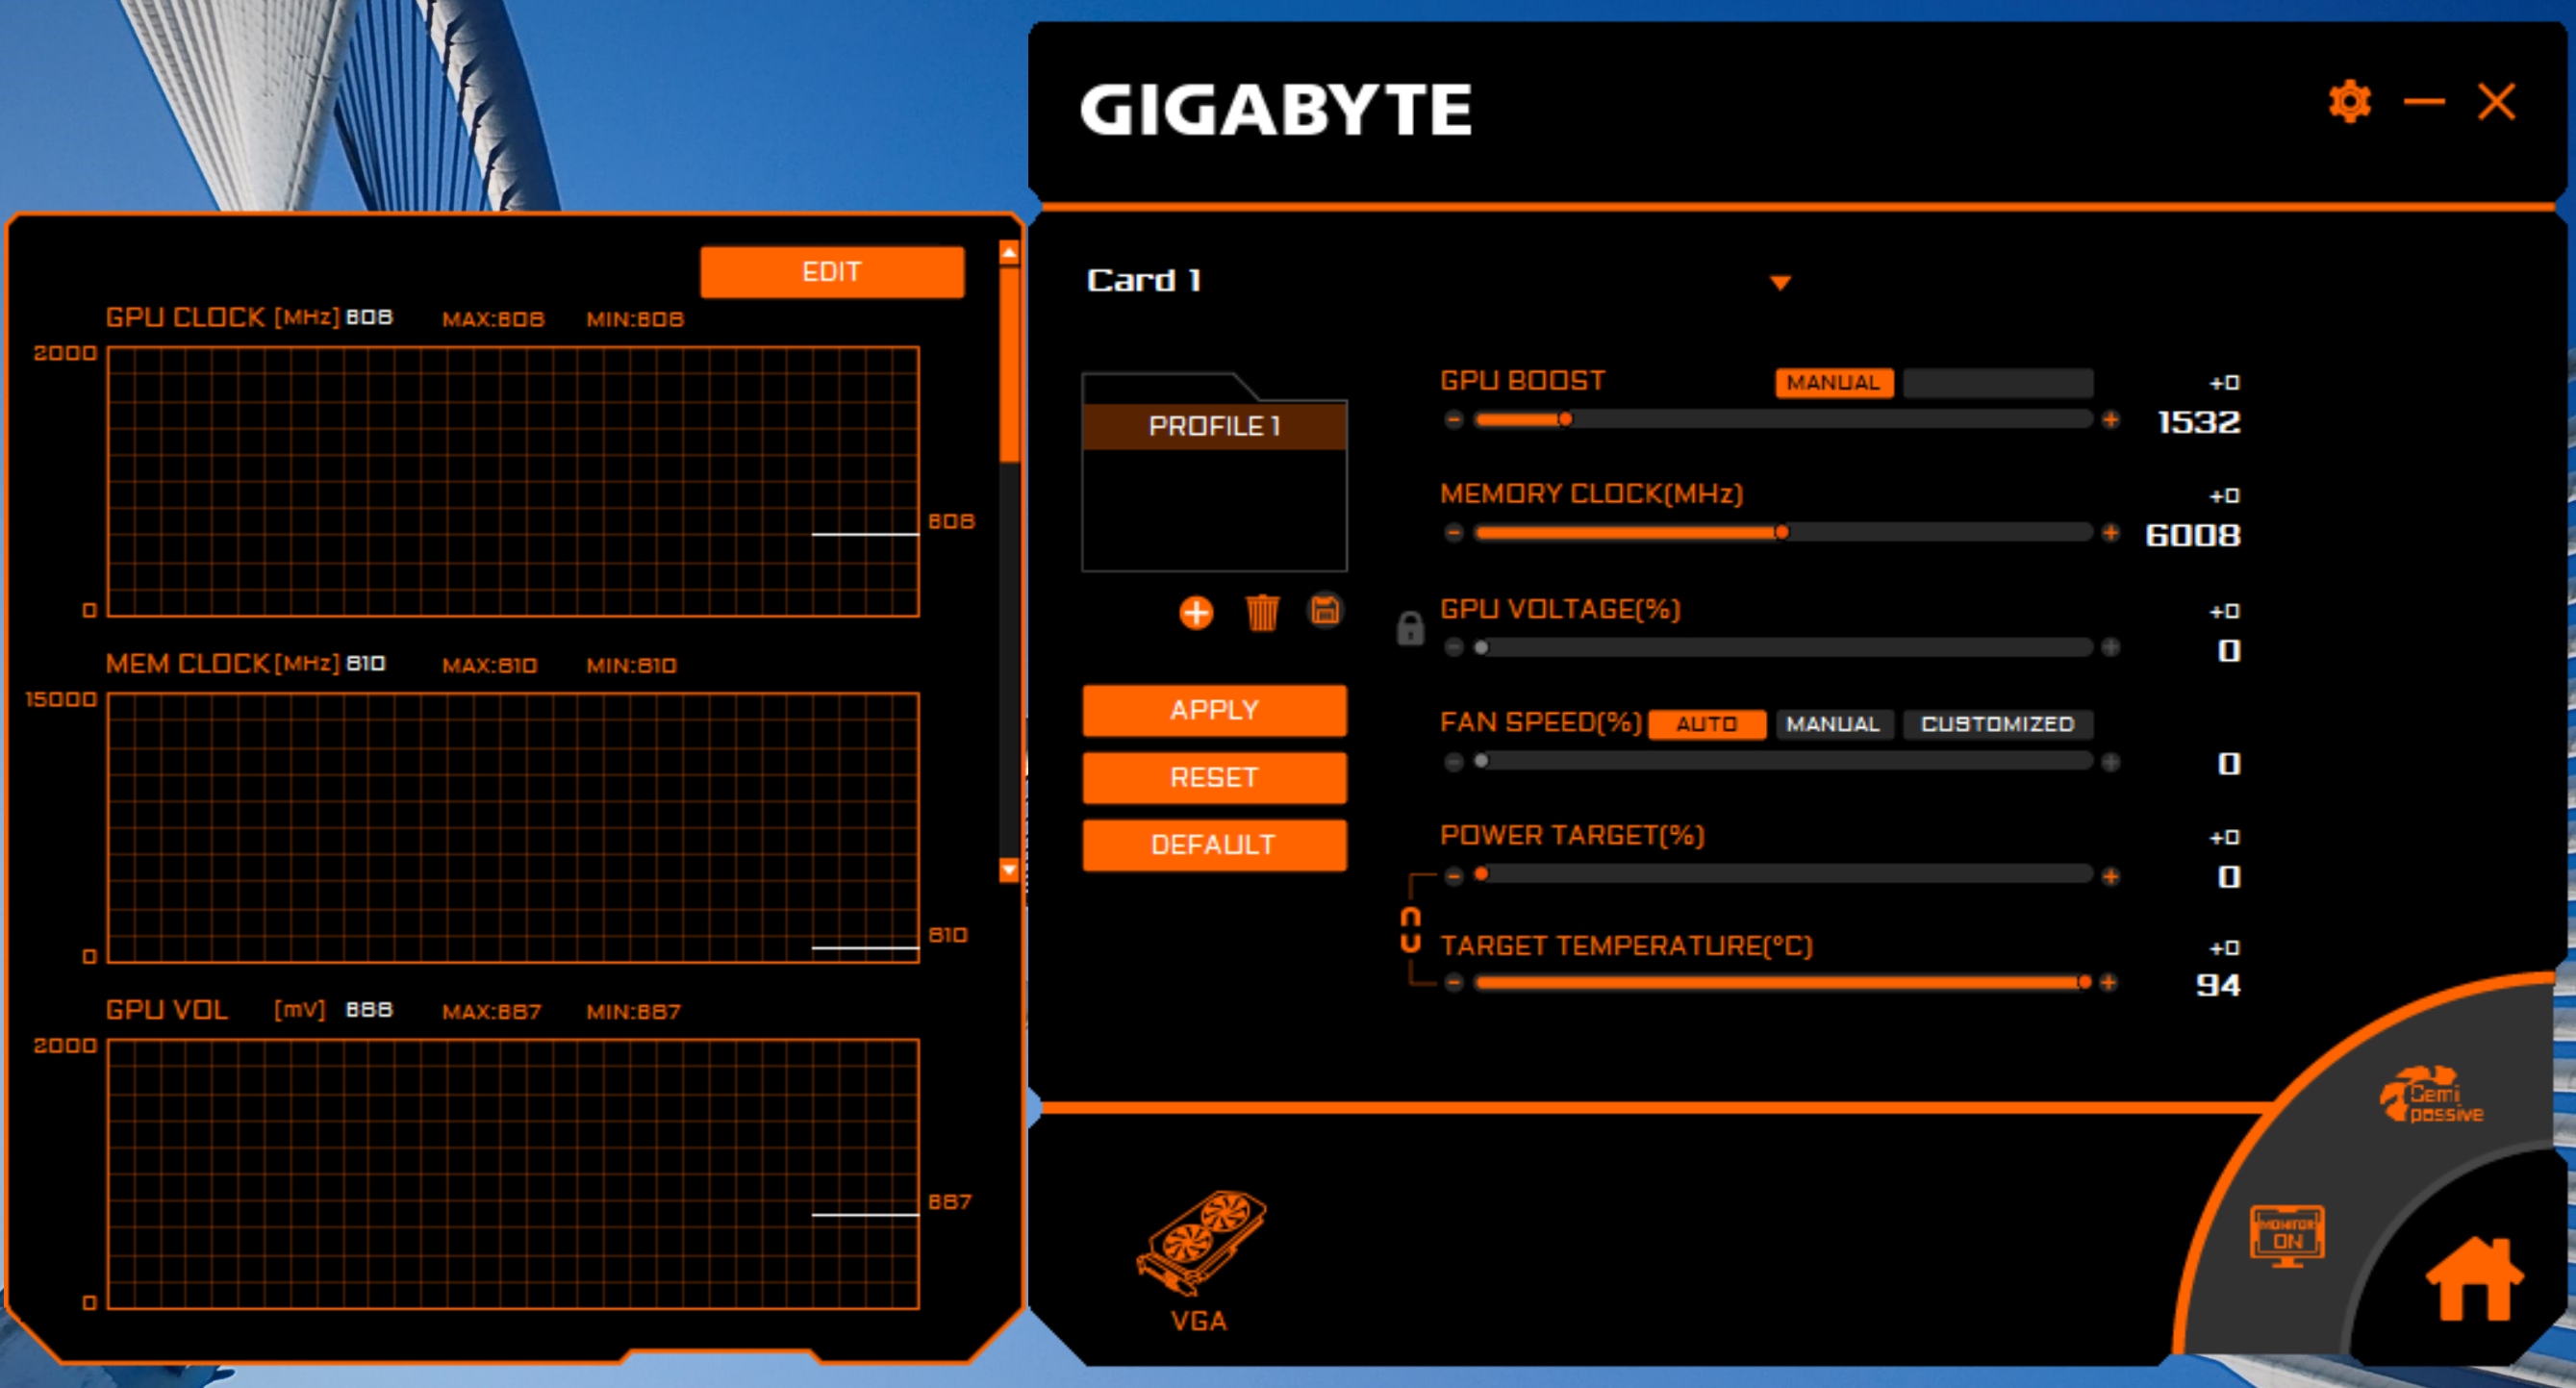Click the monitor panel scrollbar thumb
The image size is (2576, 1388).
click(1009, 364)
